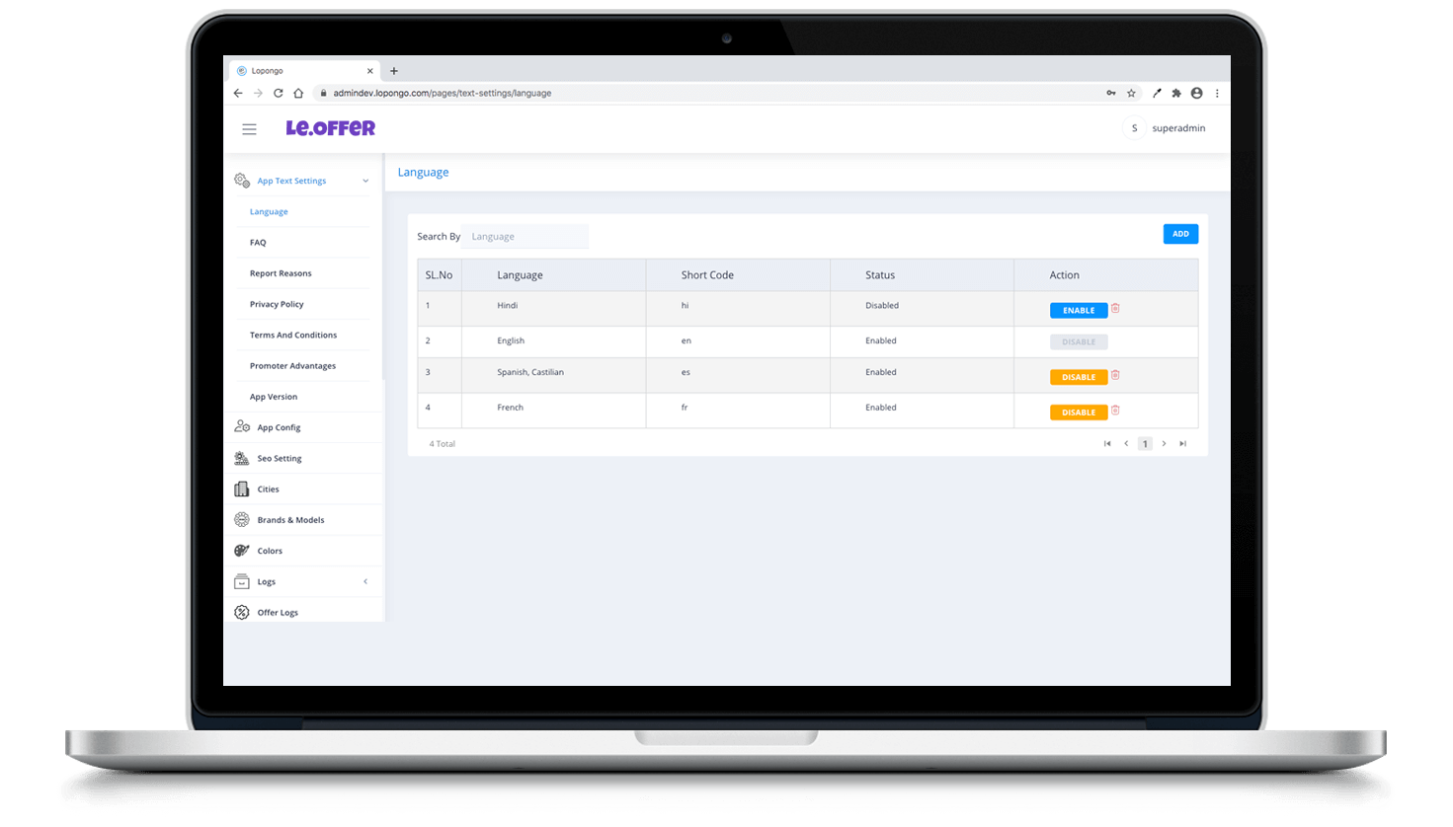Open browser extensions puzzle icon

pos(1176,93)
